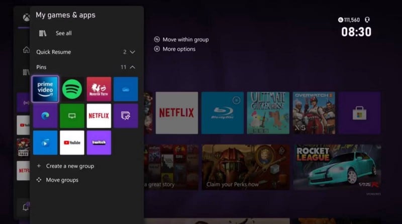Image resolution: width=402 pixels, height=224 pixels.
Task: Select the Xbox logo icon
Action: tap(26, 18)
